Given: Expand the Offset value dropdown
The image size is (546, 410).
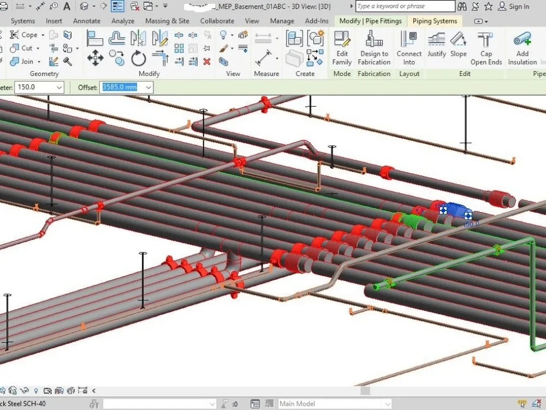Looking at the screenshot, I should point(149,87).
